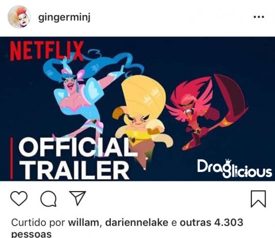Image resolution: width=275 pixels, height=238 pixels.
Task: Click the red bar beside OFFICIAL TRAILER
Action: (x=11, y=158)
